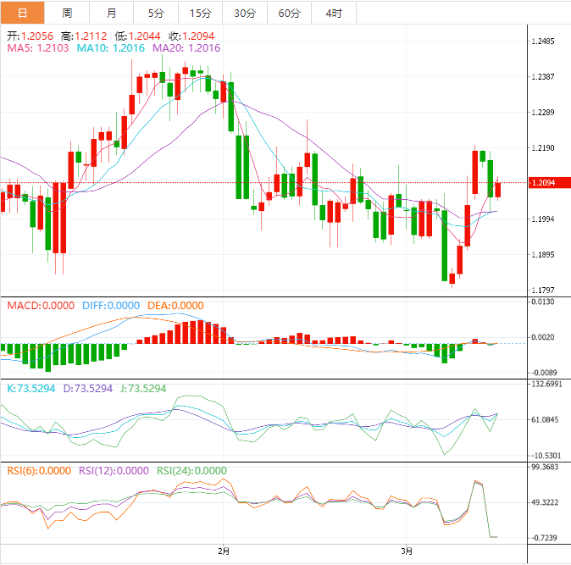The width and height of the screenshot is (571, 565).
Task: Click the 收:1.2094 close value
Action: [191, 36]
